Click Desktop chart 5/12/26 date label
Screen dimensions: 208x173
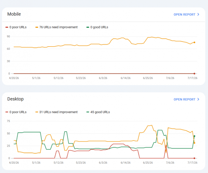pyautogui.click(x=59, y=163)
